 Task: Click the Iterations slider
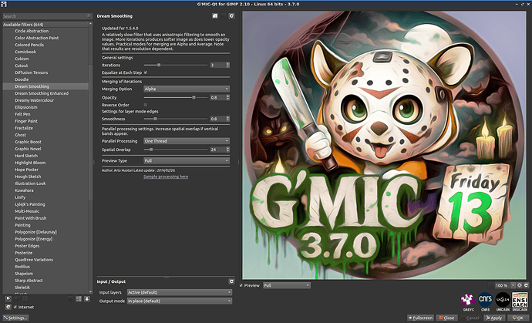[176, 65]
